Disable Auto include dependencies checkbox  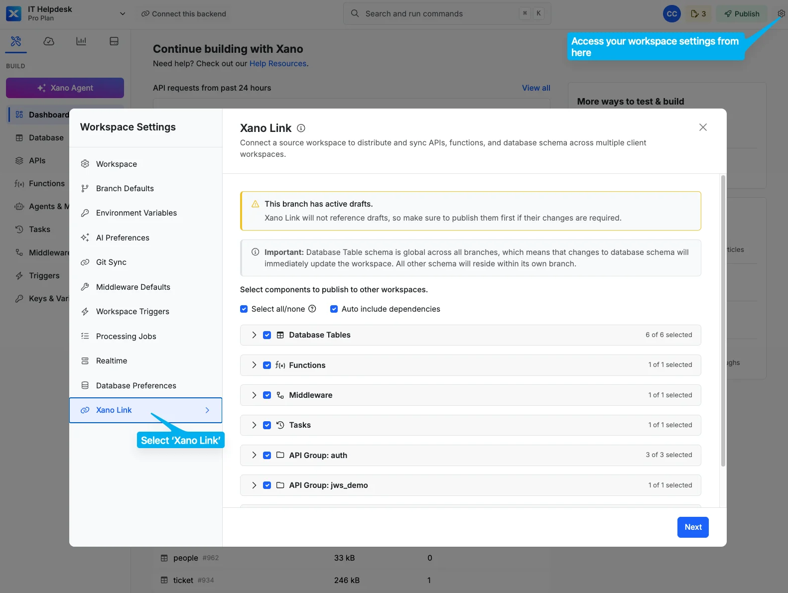point(334,309)
